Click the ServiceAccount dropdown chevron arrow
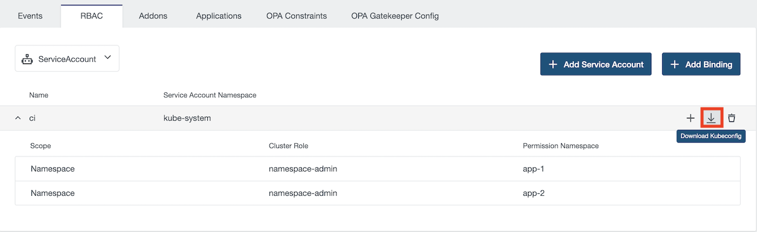The width and height of the screenshot is (757, 232). pos(108,58)
